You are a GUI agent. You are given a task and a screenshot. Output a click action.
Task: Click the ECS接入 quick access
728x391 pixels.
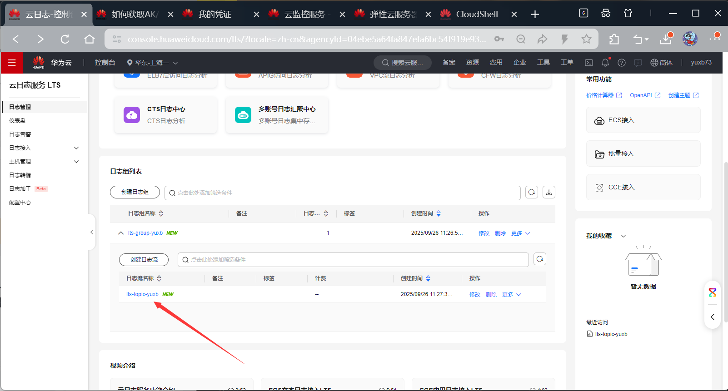643,120
